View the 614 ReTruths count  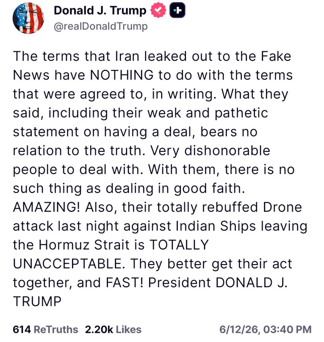22,329
